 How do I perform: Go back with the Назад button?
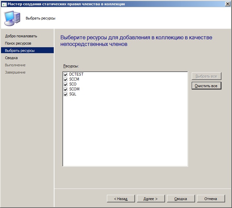121,199
